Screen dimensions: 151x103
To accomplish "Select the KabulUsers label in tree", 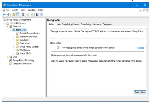I will (x=24, y=40).
